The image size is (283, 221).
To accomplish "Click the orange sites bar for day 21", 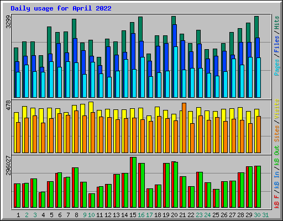I will point(184,128).
